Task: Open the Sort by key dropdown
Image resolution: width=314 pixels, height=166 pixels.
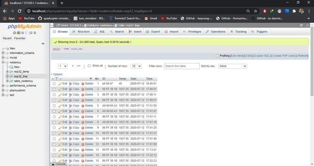Action: point(233,66)
